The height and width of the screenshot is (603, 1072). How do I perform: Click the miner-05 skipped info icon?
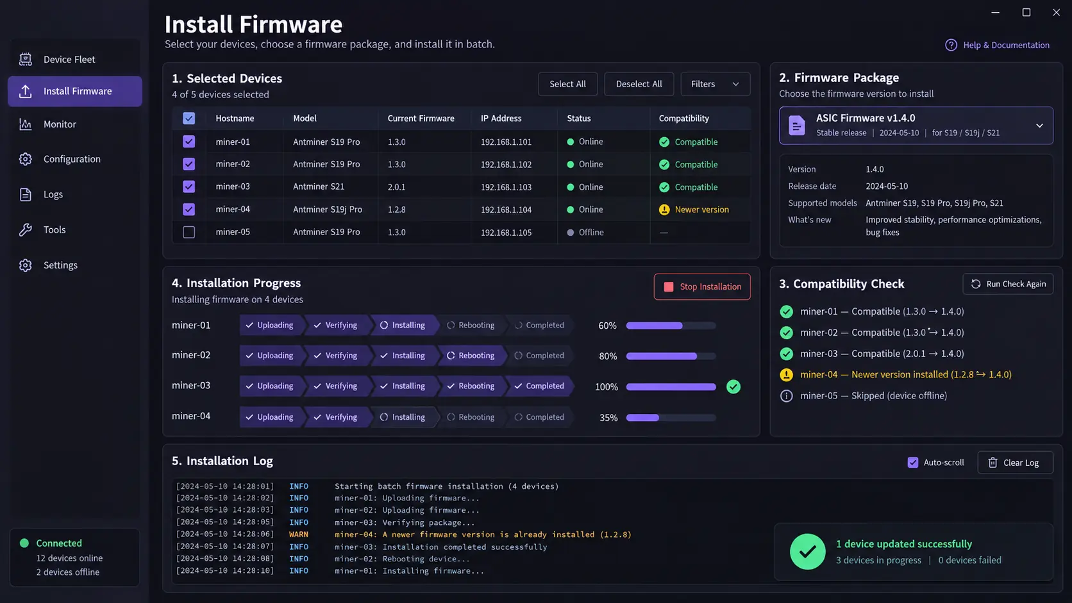pos(786,396)
